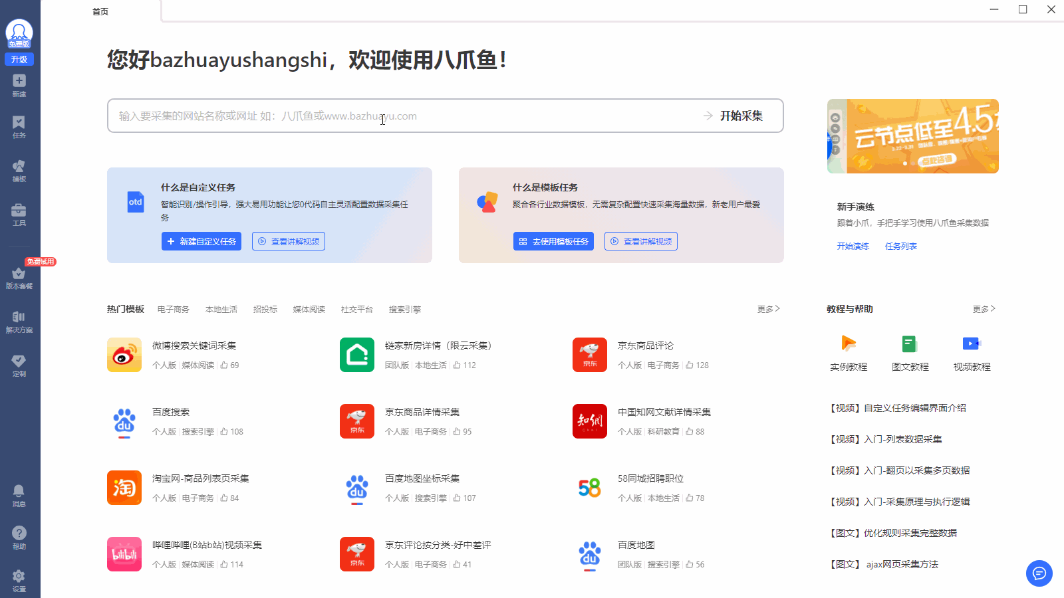The height and width of the screenshot is (598, 1064).
Task: Expand 更多 for 教程与帮助
Action: 984,309
